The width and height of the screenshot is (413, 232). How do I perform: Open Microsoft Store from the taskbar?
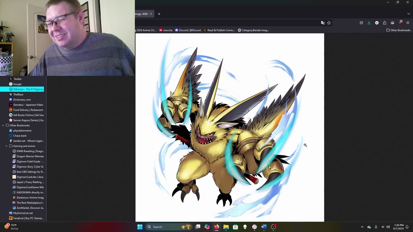[x=236, y=227]
